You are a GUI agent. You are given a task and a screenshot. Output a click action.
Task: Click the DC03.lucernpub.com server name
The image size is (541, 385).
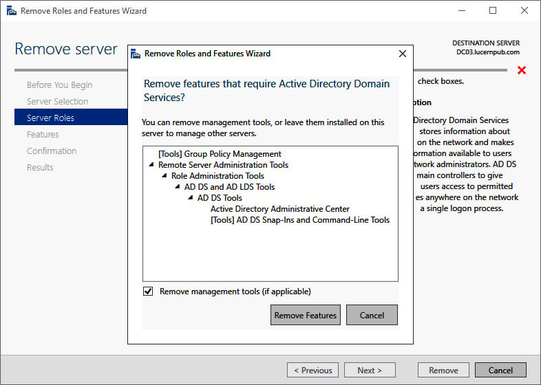point(488,52)
